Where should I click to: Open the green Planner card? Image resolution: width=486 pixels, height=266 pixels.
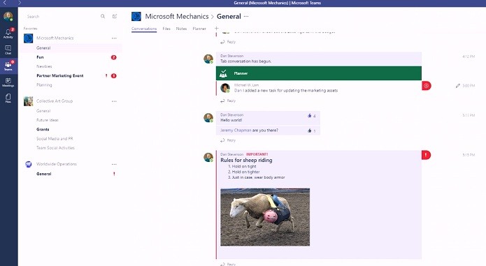click(x=319, y=73)
